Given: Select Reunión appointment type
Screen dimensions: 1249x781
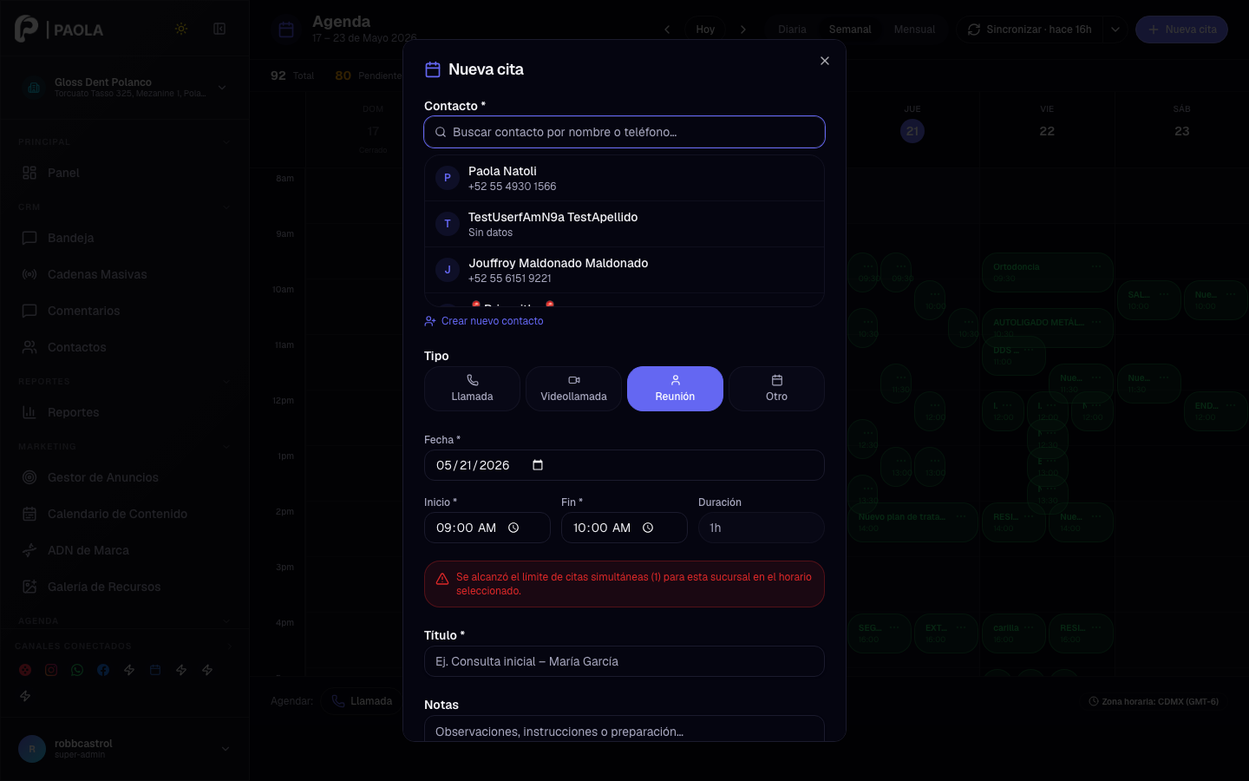Looking at the screenshot, I should pyautogui.click(x=675, y=389).
